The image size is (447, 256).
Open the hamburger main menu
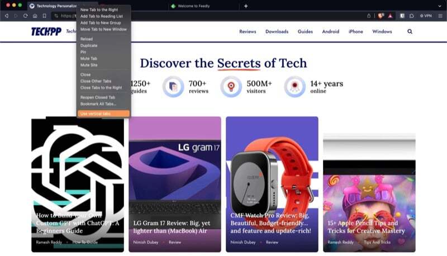coord(440,16)
